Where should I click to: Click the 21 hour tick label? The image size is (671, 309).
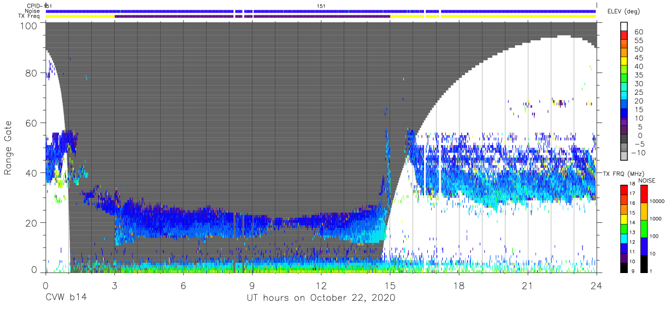coord(528,286)
